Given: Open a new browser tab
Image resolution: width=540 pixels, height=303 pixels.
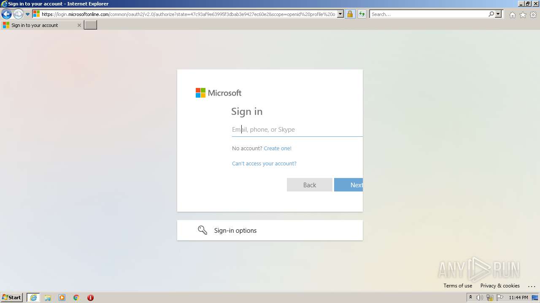Looking at the screenshot, I should (x=91, y=25).
